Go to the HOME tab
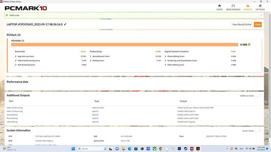The width and height of the screenshot is (271, 152). (219, 7)
